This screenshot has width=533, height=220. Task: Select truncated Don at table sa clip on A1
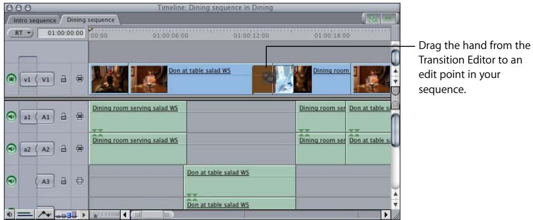click(368, 117)
